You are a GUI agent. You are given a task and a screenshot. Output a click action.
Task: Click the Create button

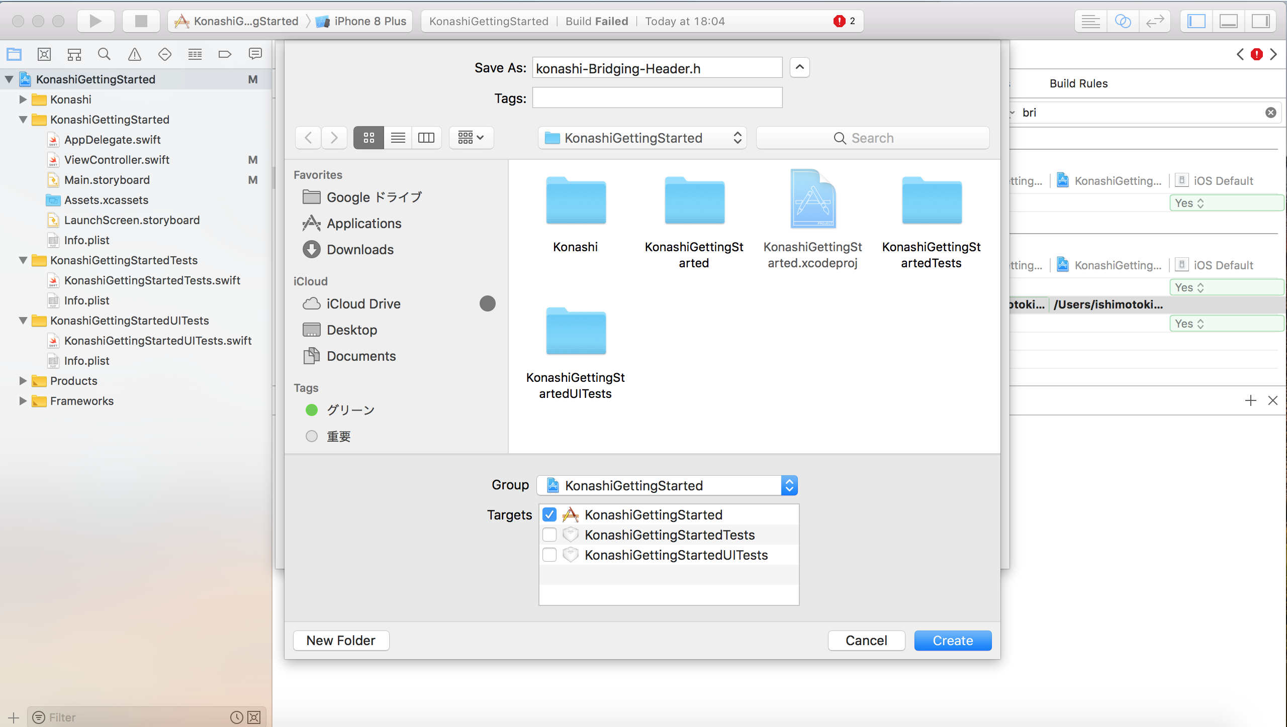(x=952, y=641)
